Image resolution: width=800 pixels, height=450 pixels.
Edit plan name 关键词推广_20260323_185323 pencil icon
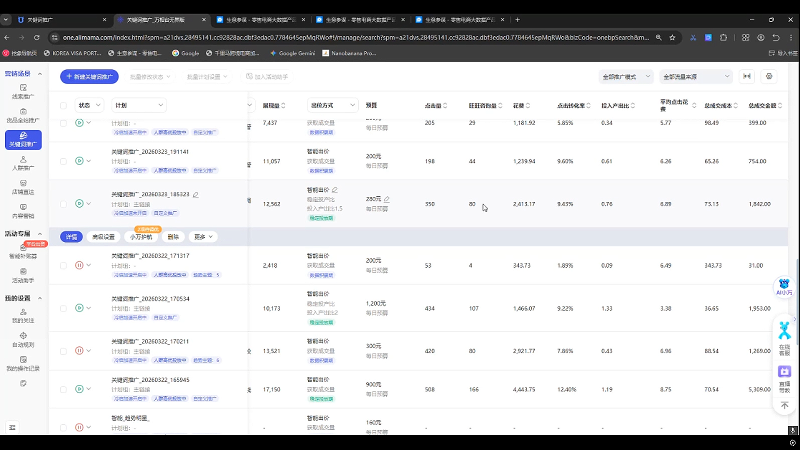pyautogui.click(x=196, y=195)
